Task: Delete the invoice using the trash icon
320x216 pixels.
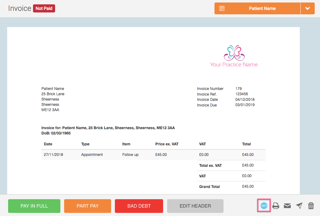Action: point(311,206)
